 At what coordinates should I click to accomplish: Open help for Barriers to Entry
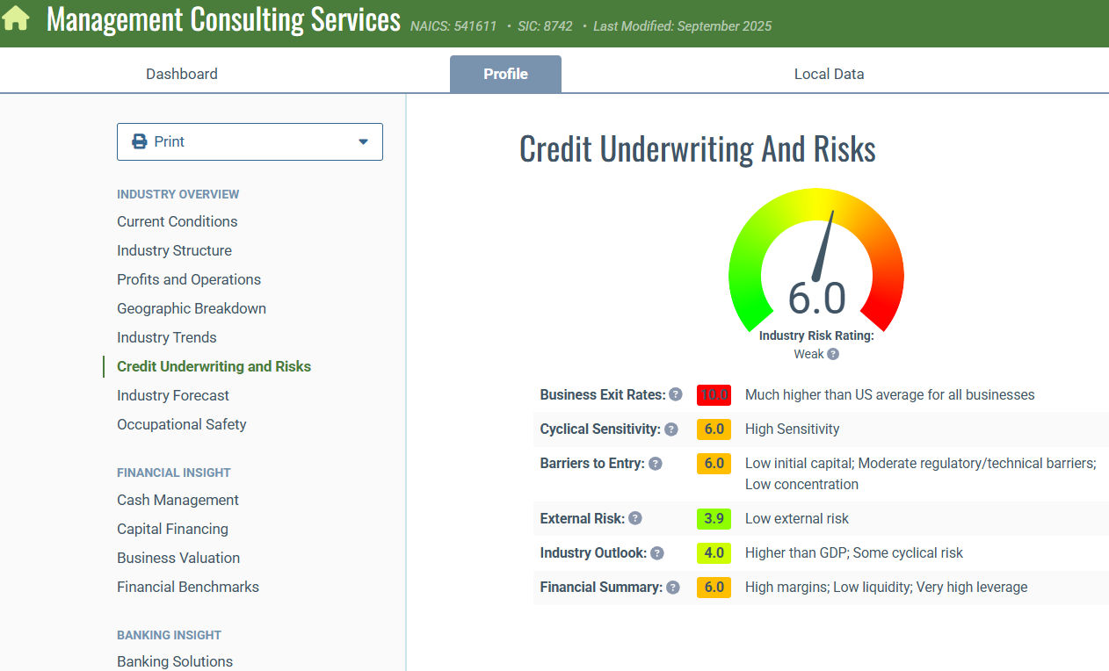tap(656, 463)
